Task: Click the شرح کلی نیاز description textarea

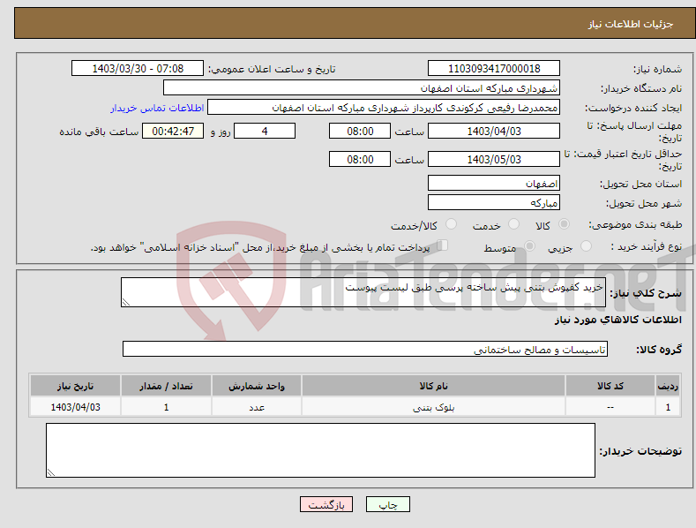Action: [x=363, y=292]
